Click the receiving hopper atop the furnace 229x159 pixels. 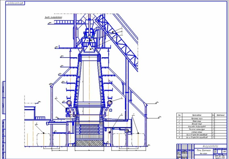coord(89,24)
